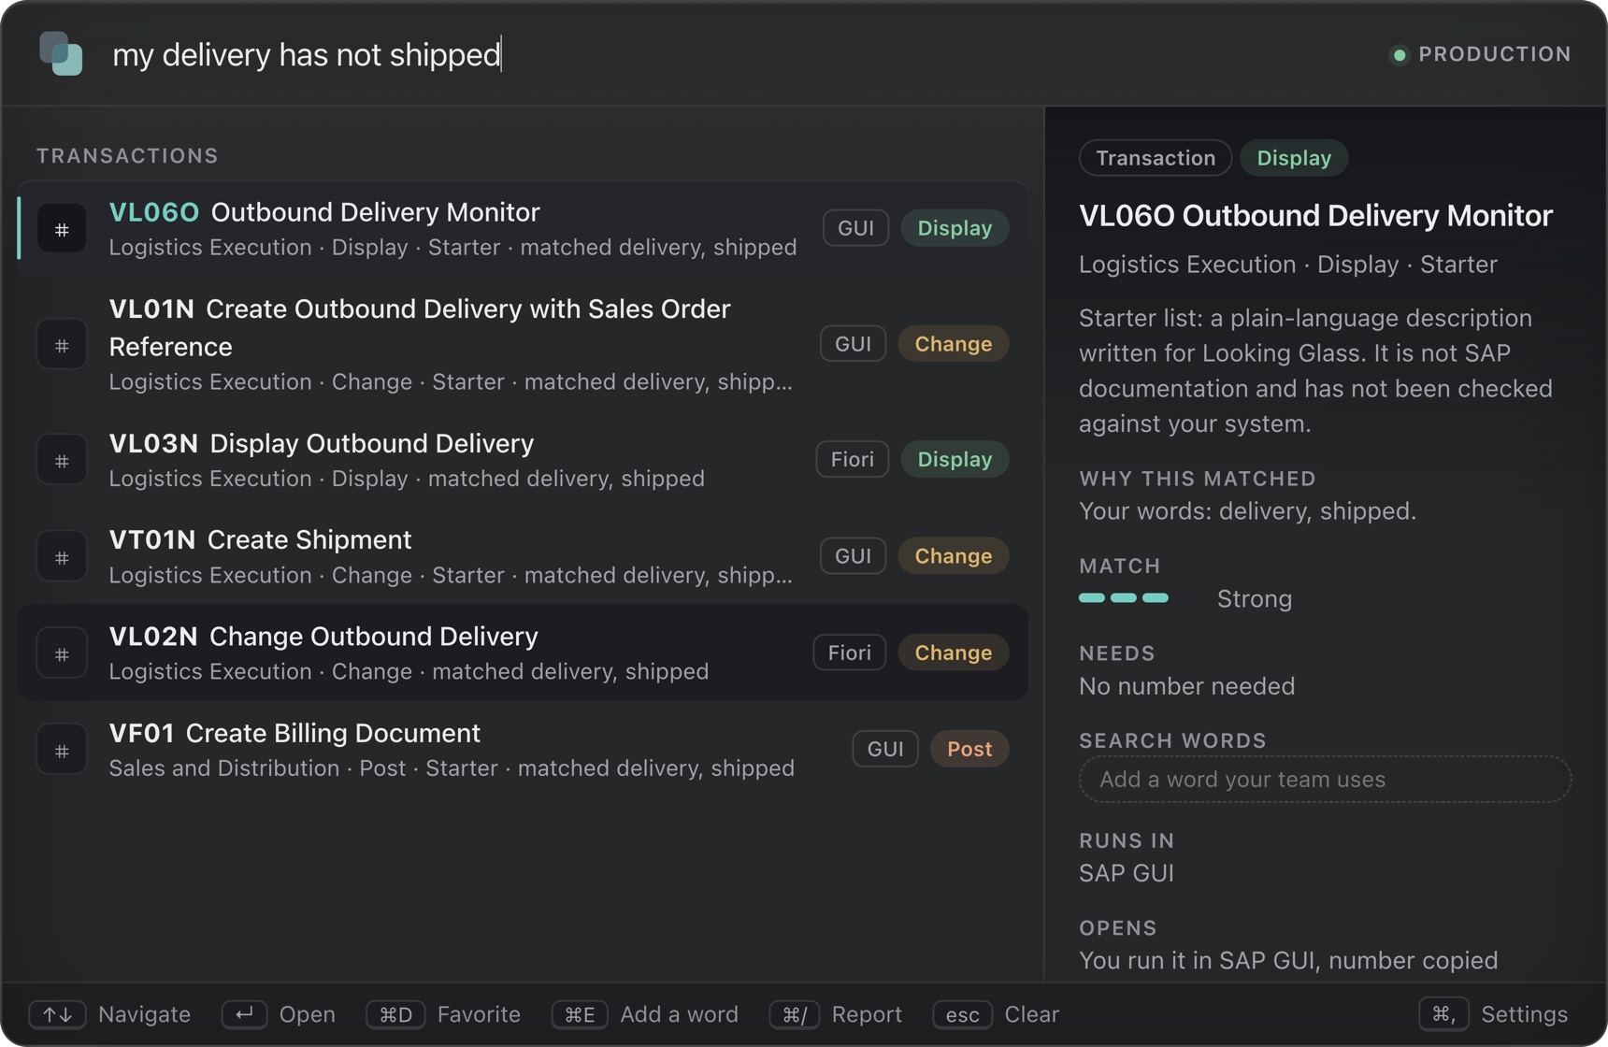Click the Display pill in detail panel
The image size is (1608, 1047).
(1294, 158)
